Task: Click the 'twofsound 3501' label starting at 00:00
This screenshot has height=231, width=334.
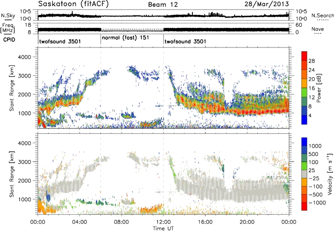Action: coord(60,41)
